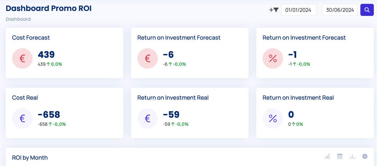Select the Cost Real value -658
Viewport: 377px width, 166px height.
(x=49, y=115)
